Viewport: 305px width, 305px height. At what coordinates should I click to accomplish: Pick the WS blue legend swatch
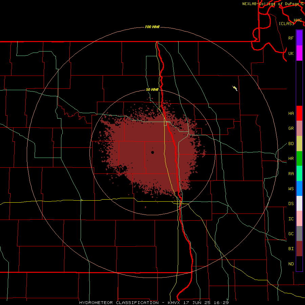coord(299,188)
